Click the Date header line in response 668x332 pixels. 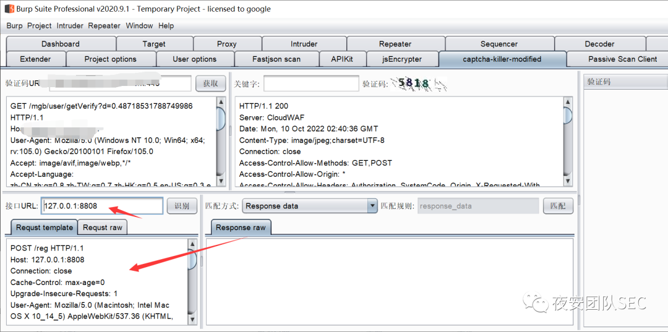pos(309,129)
